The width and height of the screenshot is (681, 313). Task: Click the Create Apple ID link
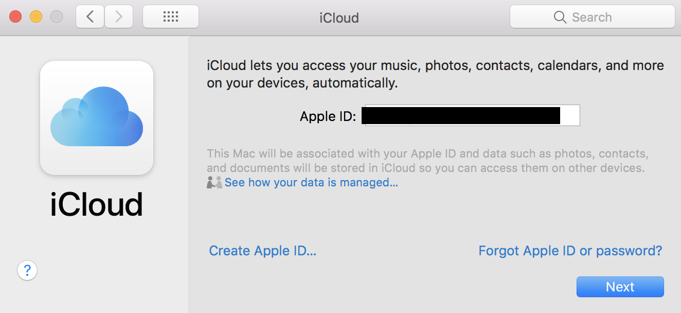coord(262,251)
